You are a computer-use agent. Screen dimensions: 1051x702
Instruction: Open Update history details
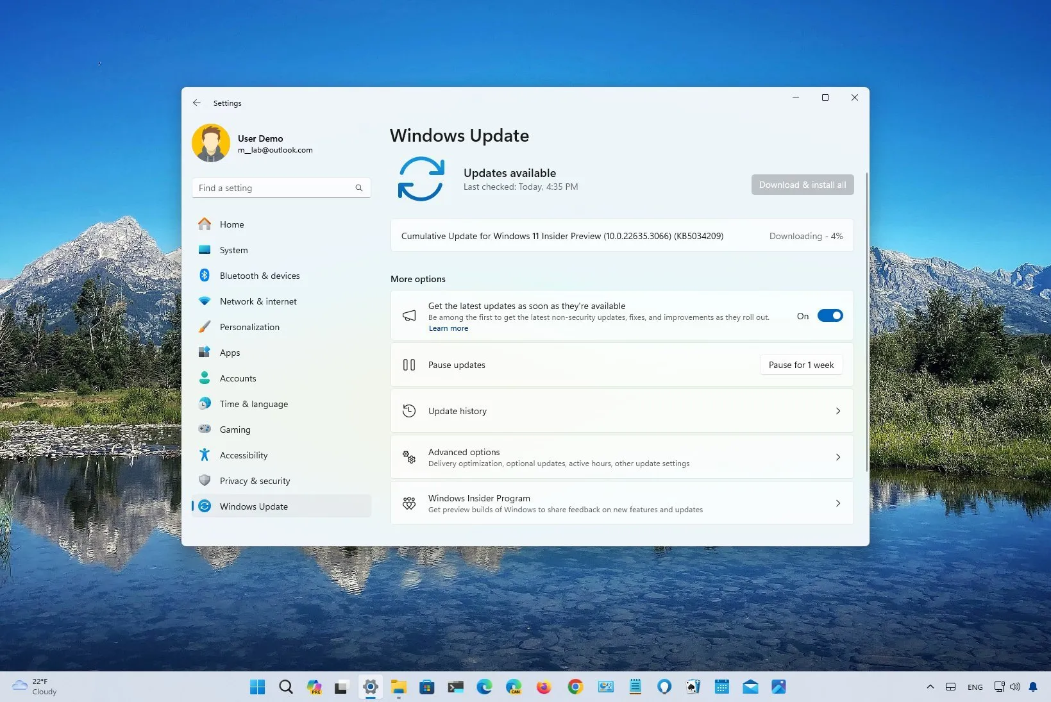621,411
